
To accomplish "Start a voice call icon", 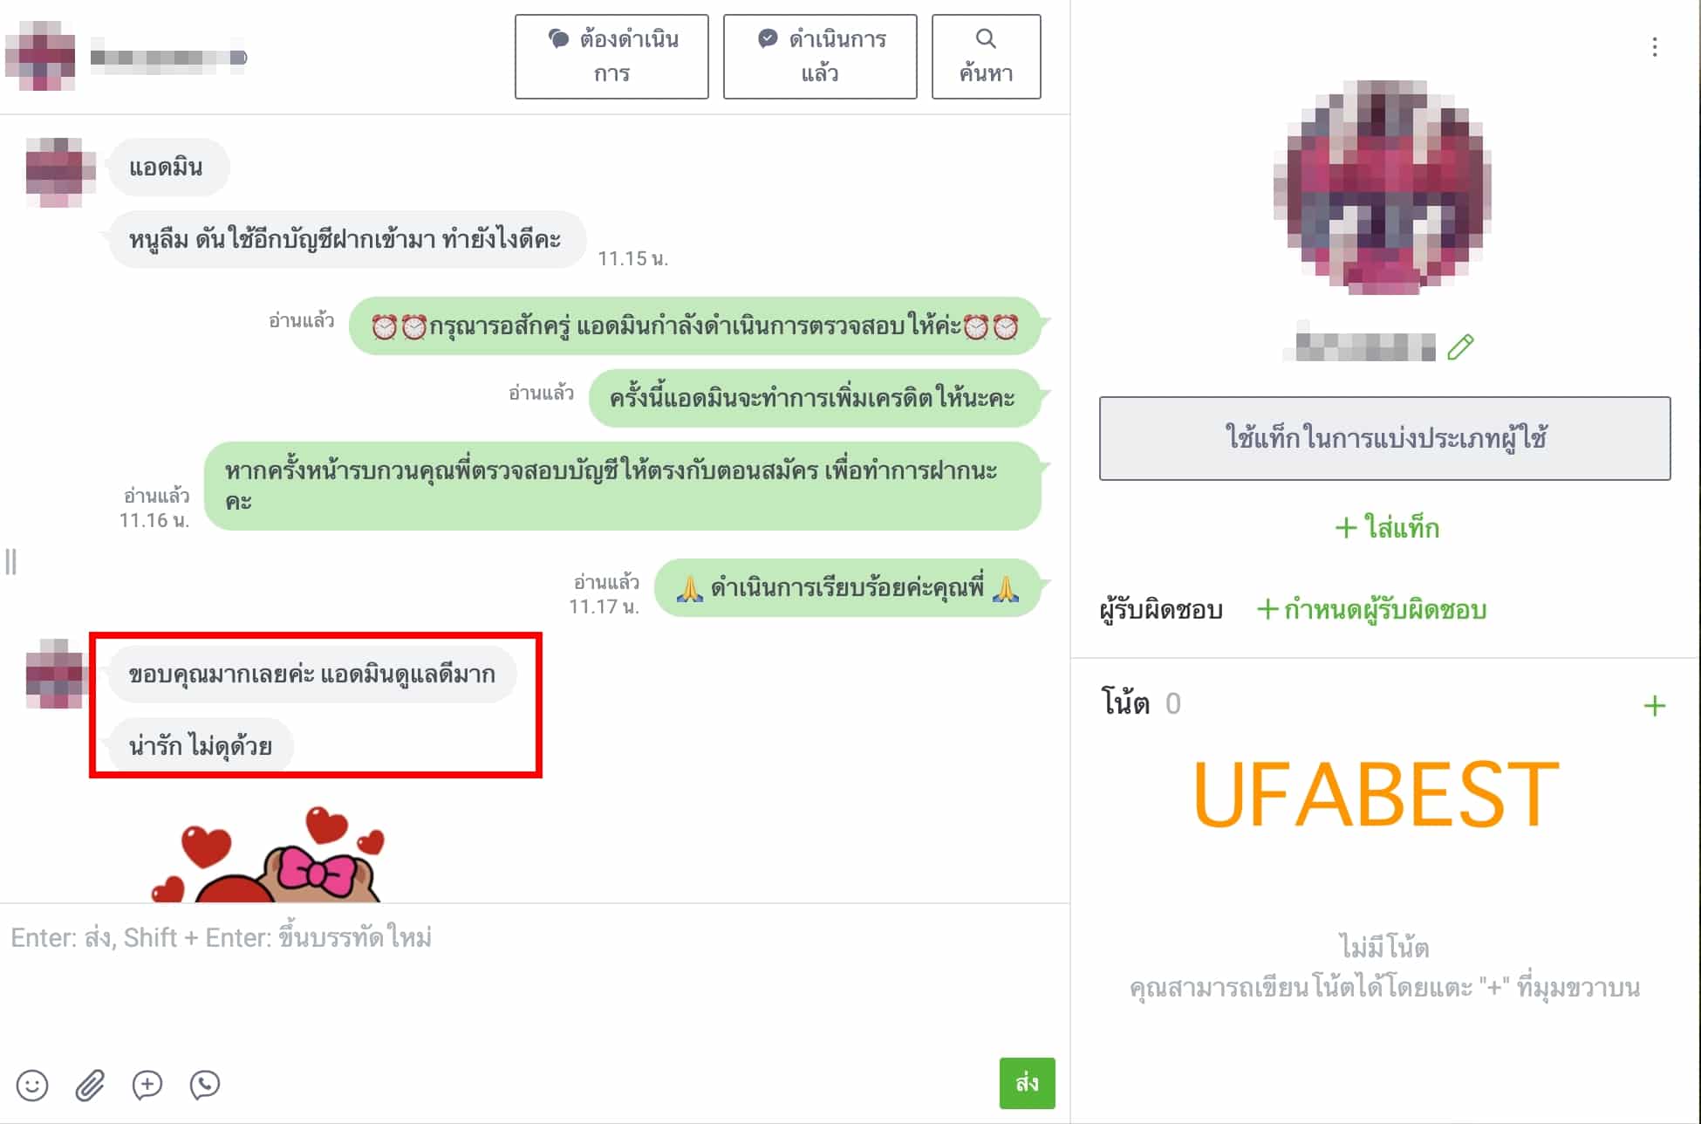I will [205, 1085].
